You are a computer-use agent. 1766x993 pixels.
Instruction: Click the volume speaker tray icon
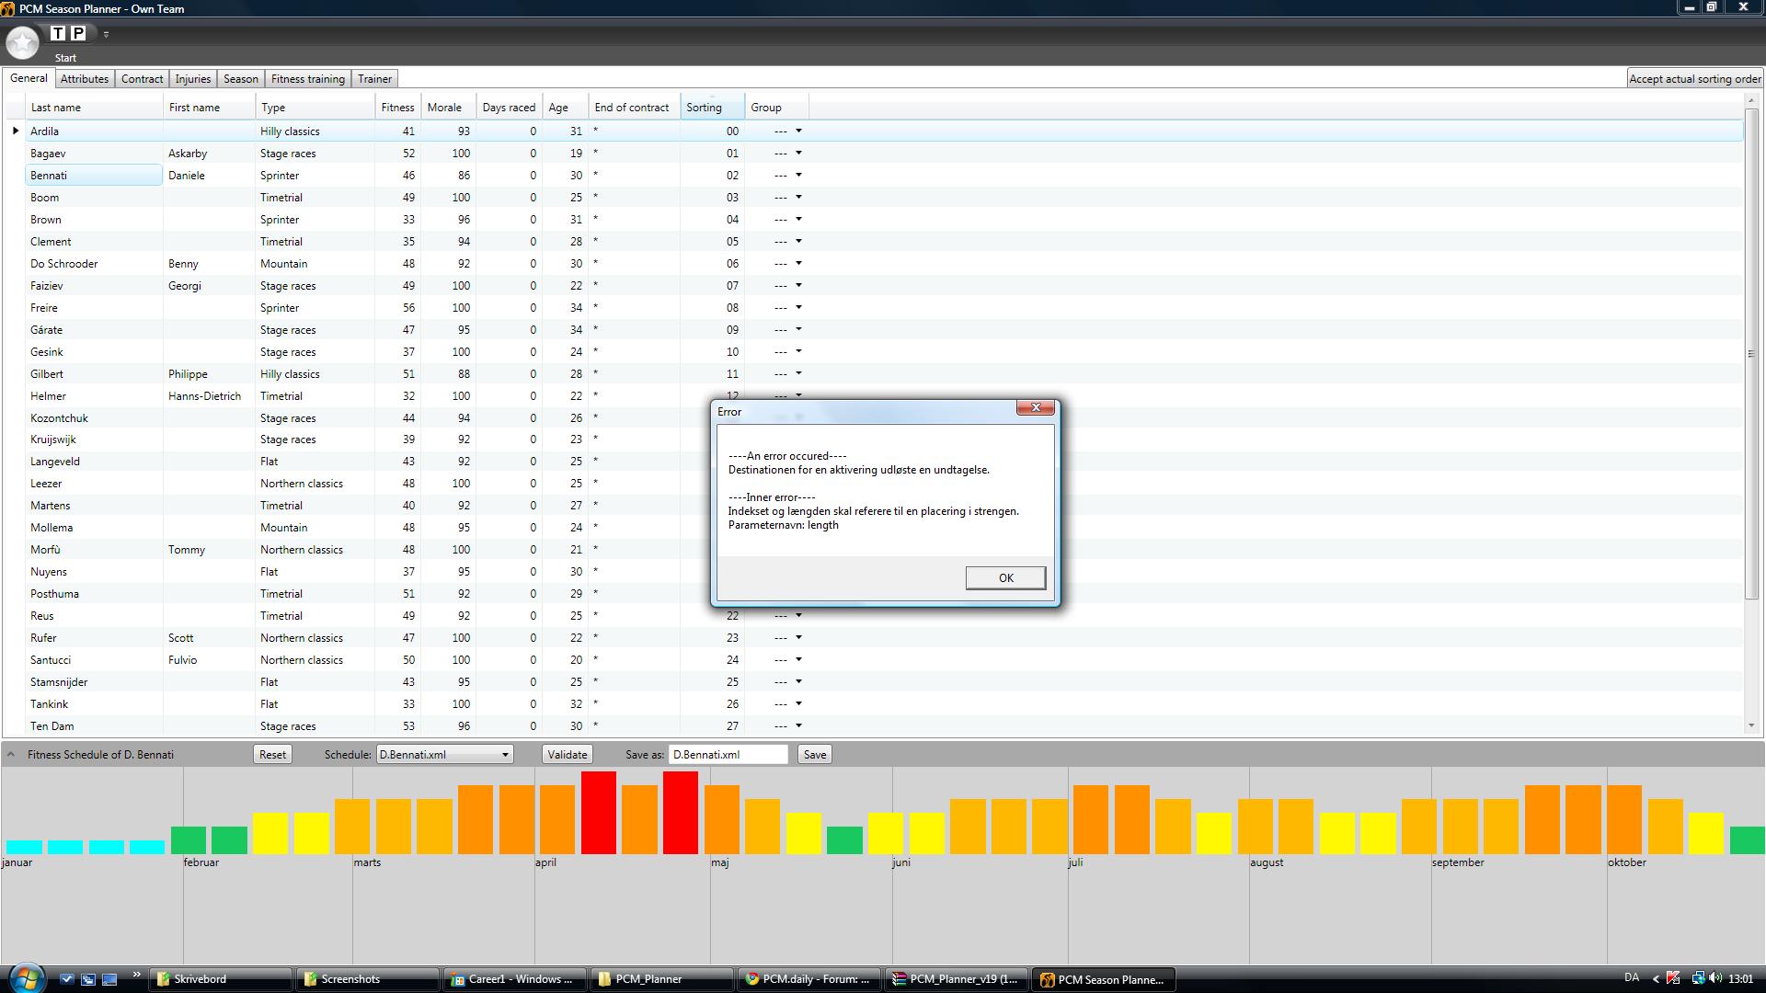coord(1715,978)
